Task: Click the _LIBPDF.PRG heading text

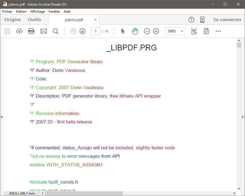Action: tap(132, 48)
